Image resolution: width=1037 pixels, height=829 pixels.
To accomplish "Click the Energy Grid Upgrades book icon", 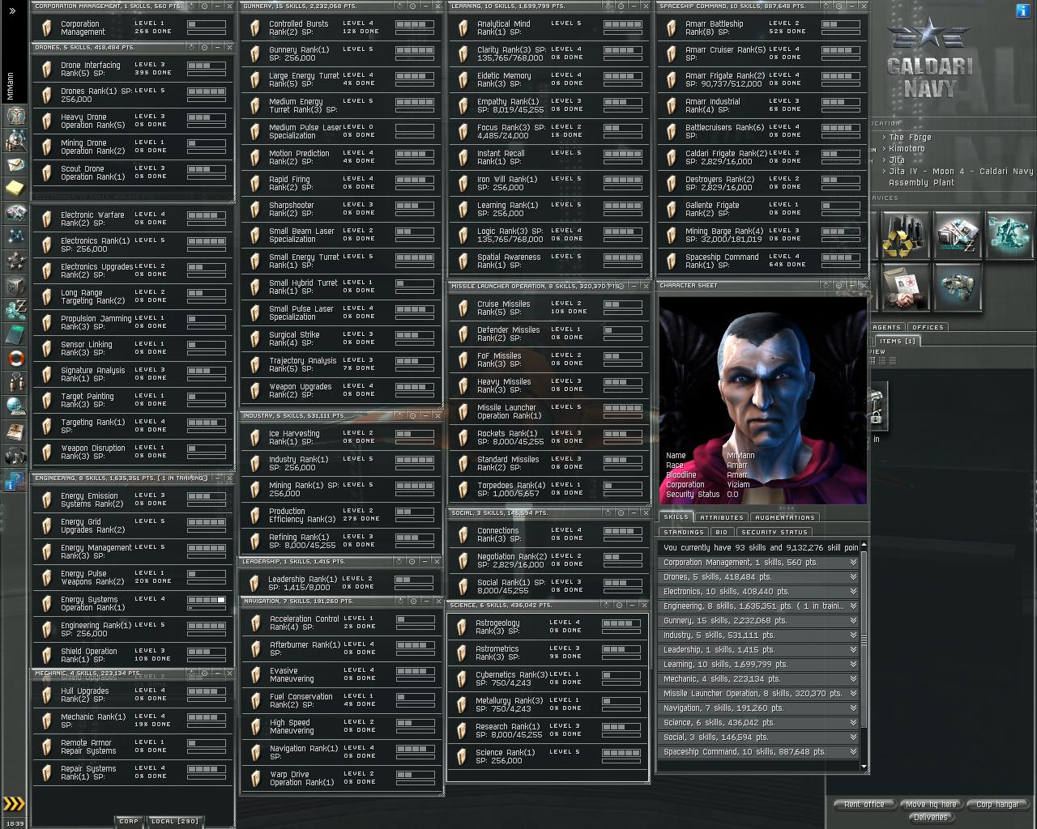I will (x=47, y=526).
